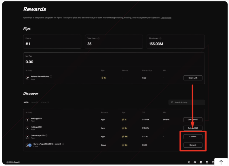This screenshot has width=229, height=166.
Task: Click the Commit apxUSD activity icon
Action: pos(28,136)
